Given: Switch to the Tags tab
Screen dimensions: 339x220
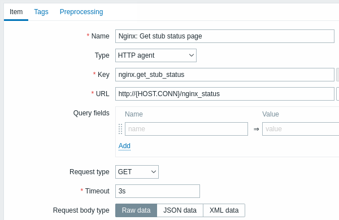Looking at the screenshot, I should pos(41,12).
